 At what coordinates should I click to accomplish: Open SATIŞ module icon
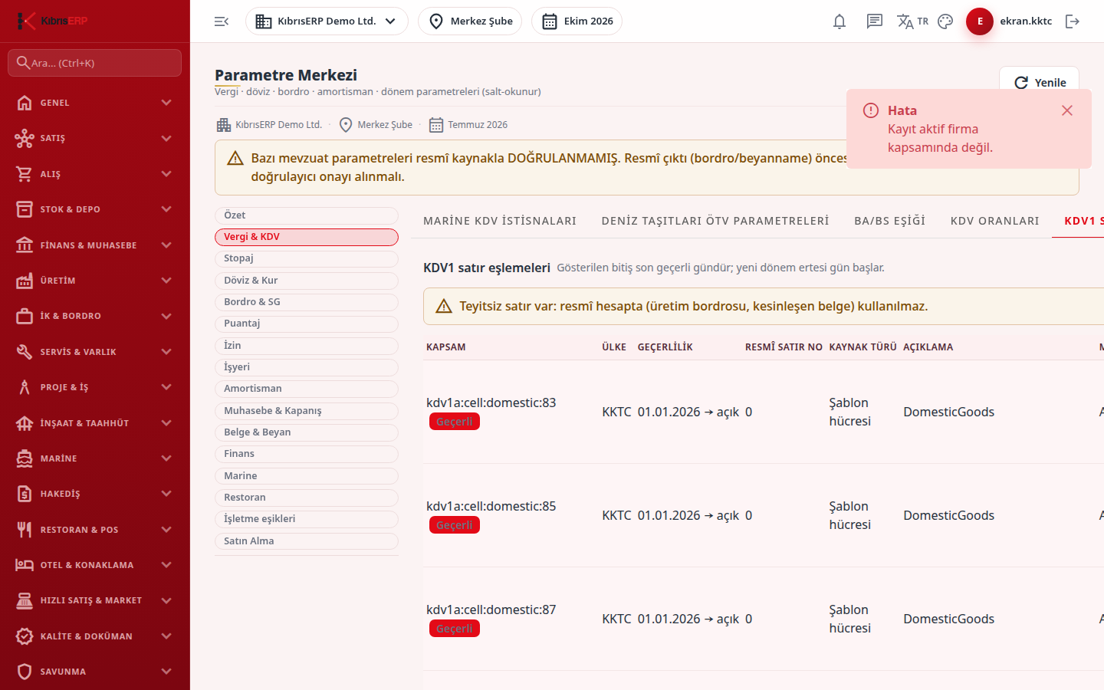tap(25, 138)
